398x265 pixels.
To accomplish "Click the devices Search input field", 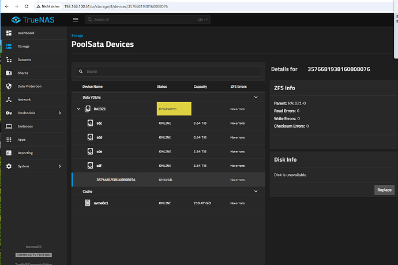I will pyautogui.click(x=168, y=72).
